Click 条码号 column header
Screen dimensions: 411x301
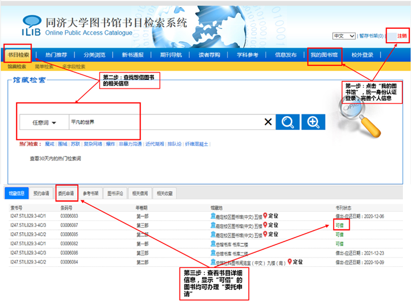point(66,208)
